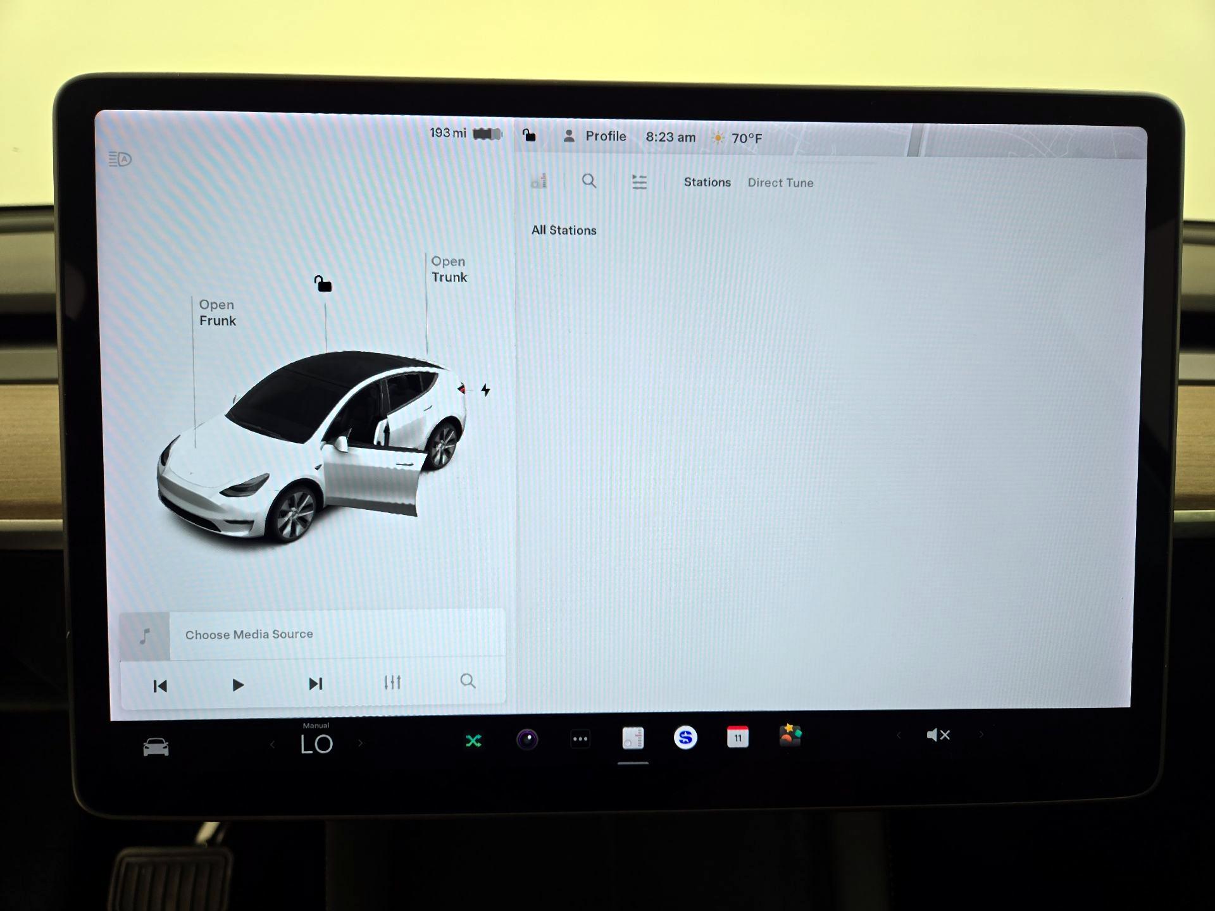Open the radio app
The height and width of the screenshot is (911, 1215).
pos(633,738)
